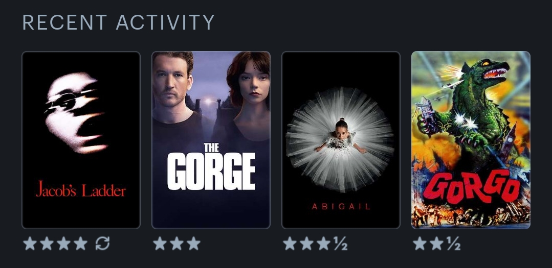Image resolution: width=552 pixels, height=268 pixels.
Task: Click the fourth star under Jacob's Ladder
Action: click(x=81, y=243)
